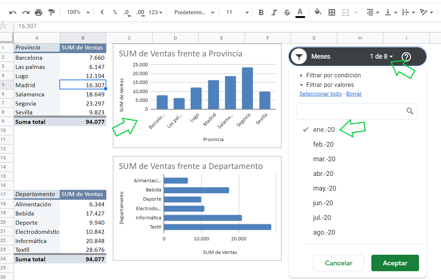The height and width of the screenshot is (280, 441).
Task: Click the cell with value 28.676
Action: tap(83, 250)
